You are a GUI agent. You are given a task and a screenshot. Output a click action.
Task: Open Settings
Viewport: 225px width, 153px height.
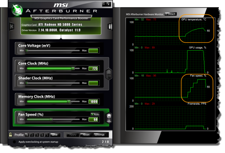[99, 135]
